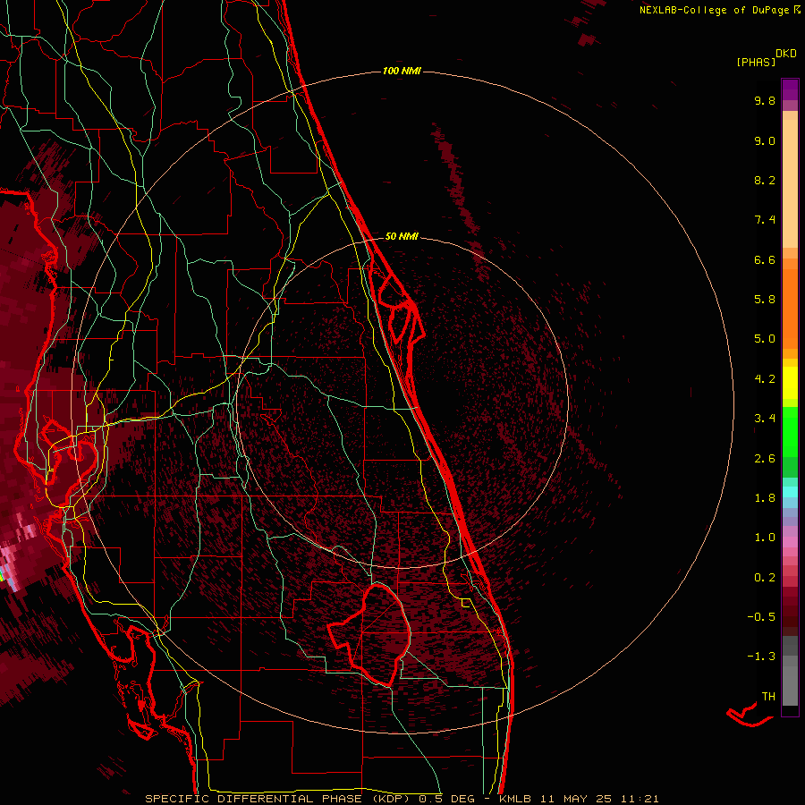The width and height of the screenshot is (805, 805).
Task: Pick the yellow segment of the color bar
Action: click(790, 383)
